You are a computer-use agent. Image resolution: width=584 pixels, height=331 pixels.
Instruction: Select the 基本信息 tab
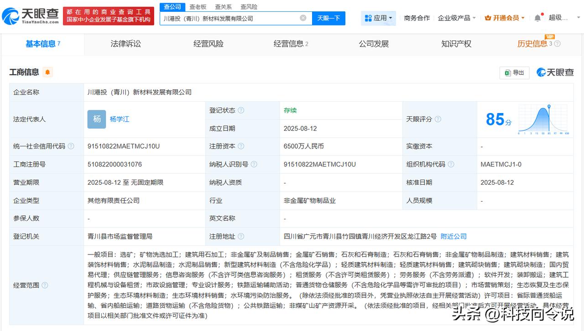(43, 44)
